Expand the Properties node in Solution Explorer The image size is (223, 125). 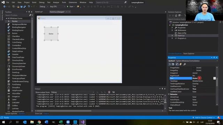[x=172, y=28]
